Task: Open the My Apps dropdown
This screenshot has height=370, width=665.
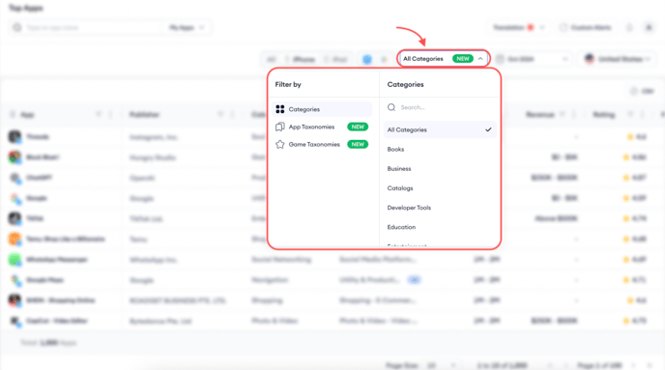Action: (187, 28)
